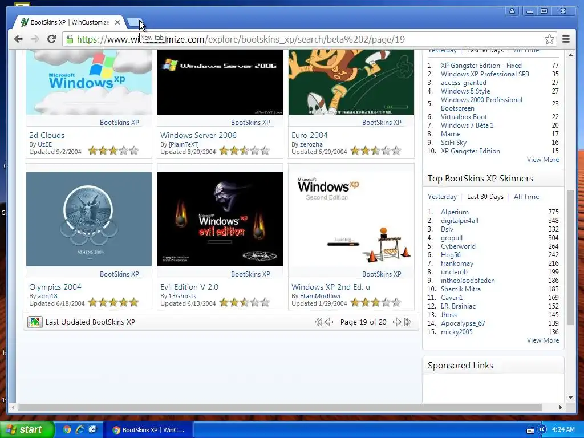Jump to first page with the double-left arrow
The image size is (584, 438).
point(318,322)
